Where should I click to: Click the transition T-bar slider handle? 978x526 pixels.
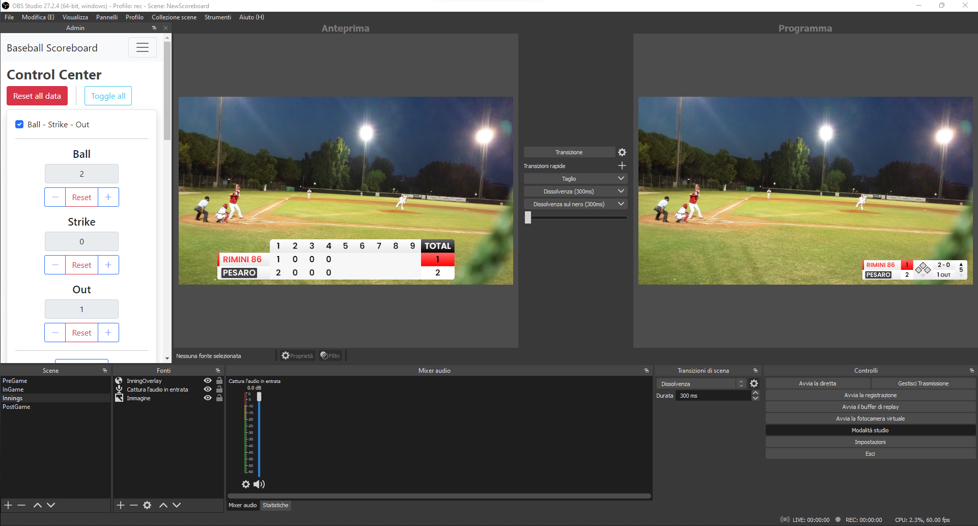[528, 217]
